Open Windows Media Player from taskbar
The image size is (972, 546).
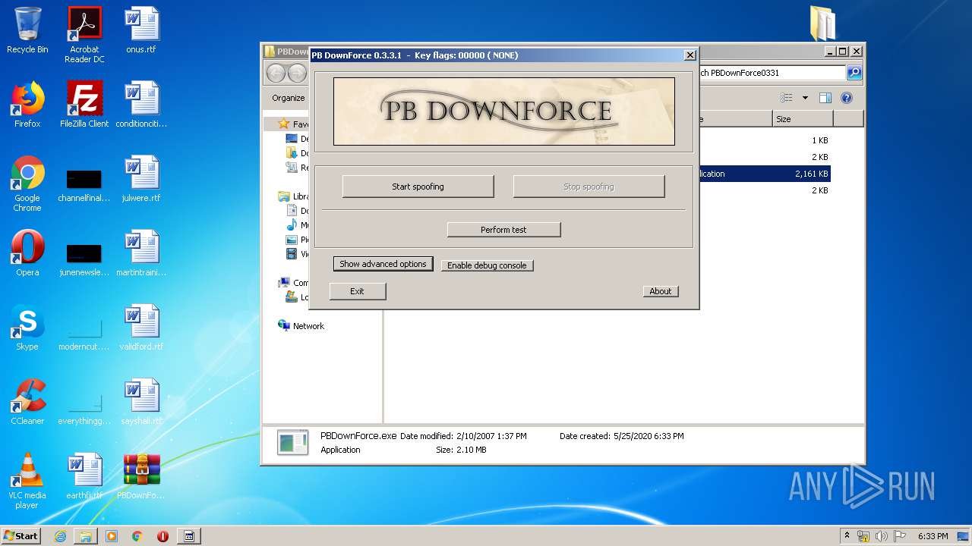point(112,536)
